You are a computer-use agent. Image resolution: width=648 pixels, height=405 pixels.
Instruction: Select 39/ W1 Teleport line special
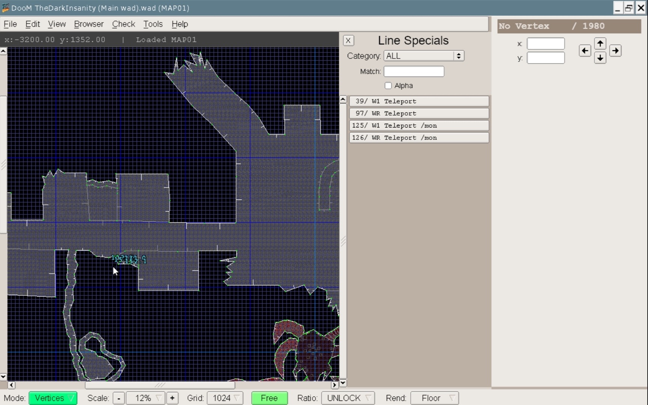point(419,101)
